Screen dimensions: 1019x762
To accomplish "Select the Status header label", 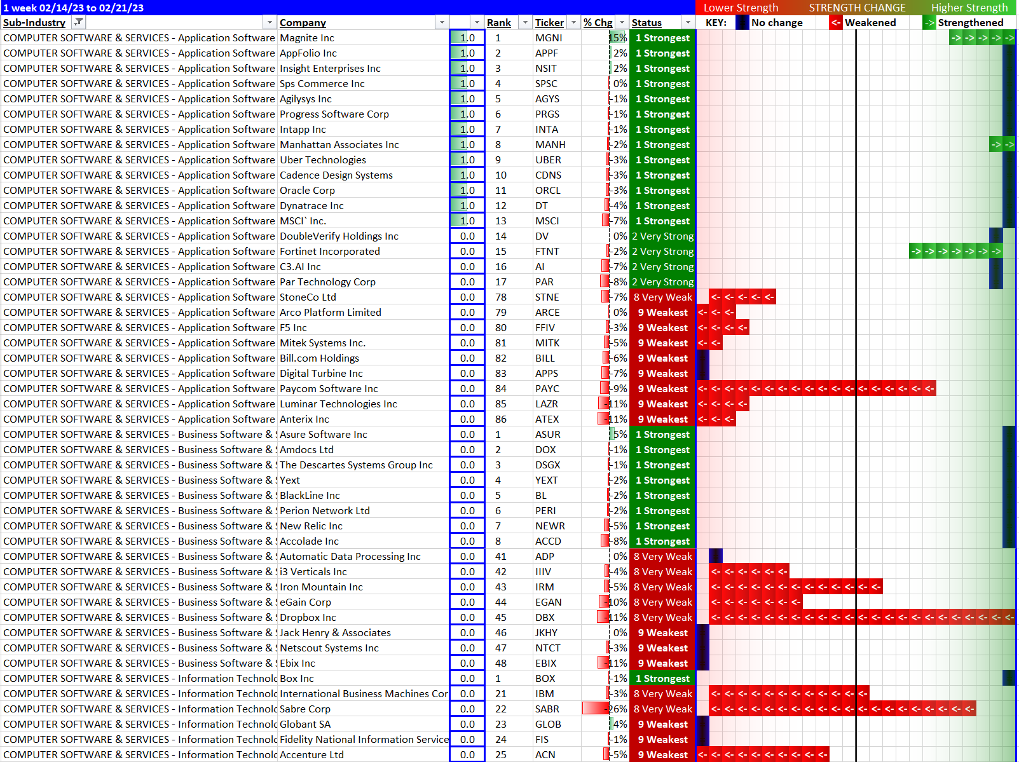I will [x=646, y=23].
